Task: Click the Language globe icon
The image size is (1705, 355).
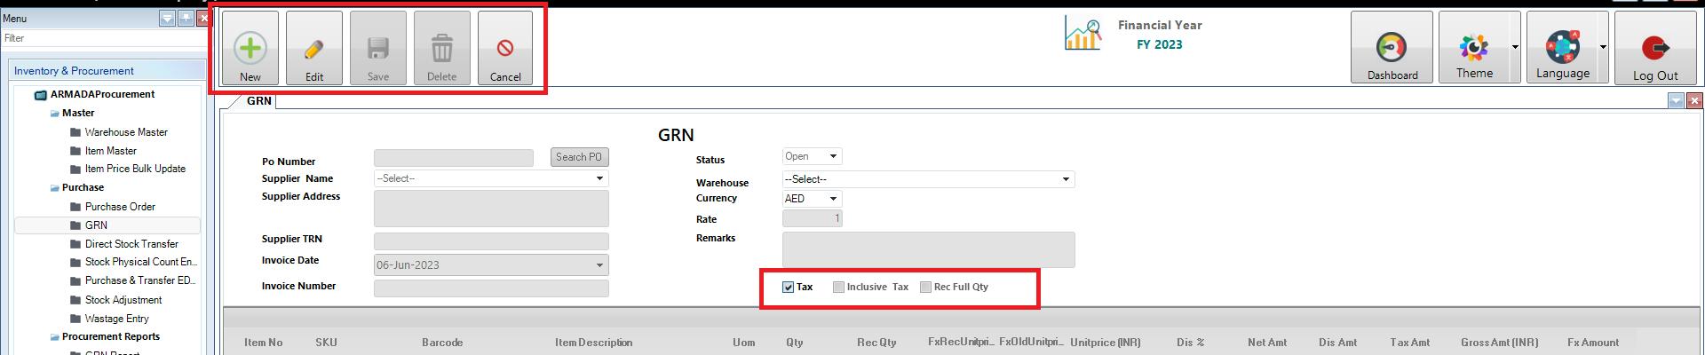Action: point(1562,46)
